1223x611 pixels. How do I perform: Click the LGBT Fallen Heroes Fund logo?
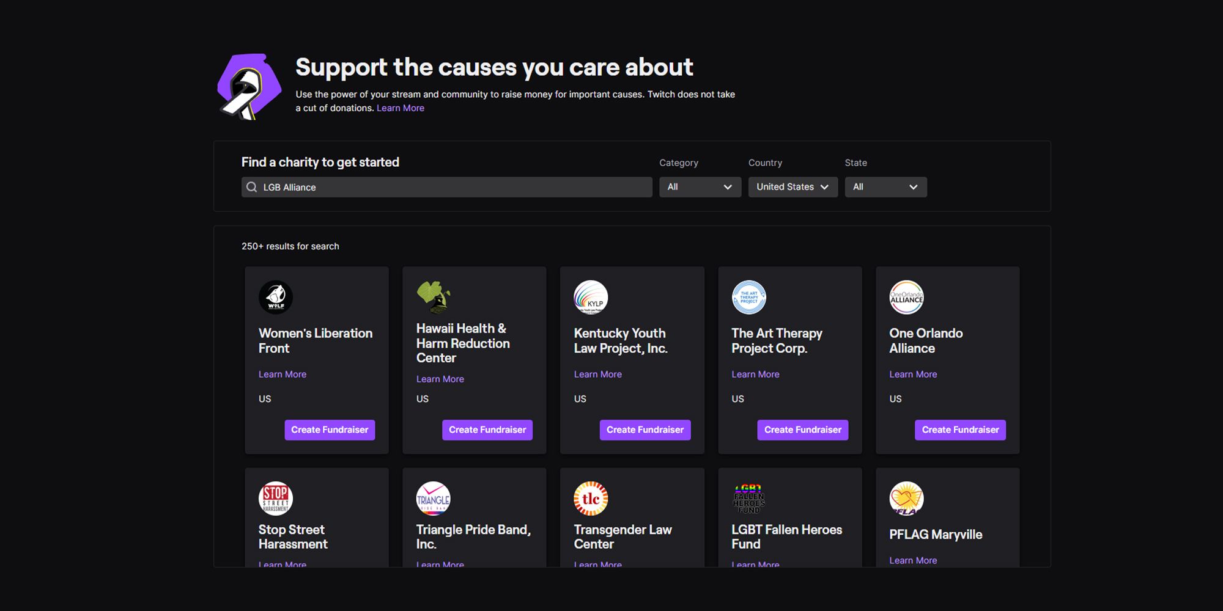[748, 499]
